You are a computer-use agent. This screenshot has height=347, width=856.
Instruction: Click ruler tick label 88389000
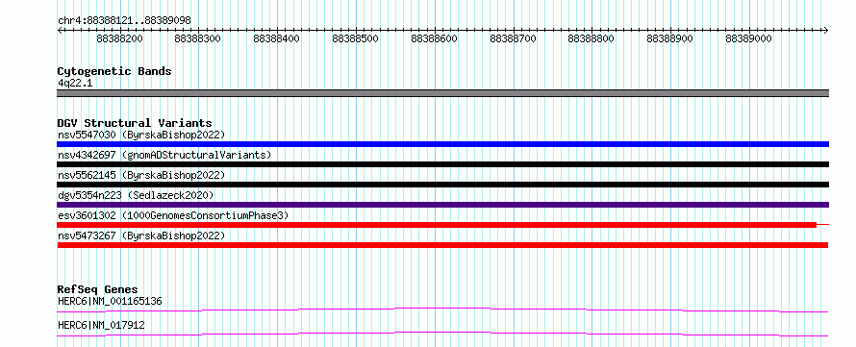(x=748, y=38)
